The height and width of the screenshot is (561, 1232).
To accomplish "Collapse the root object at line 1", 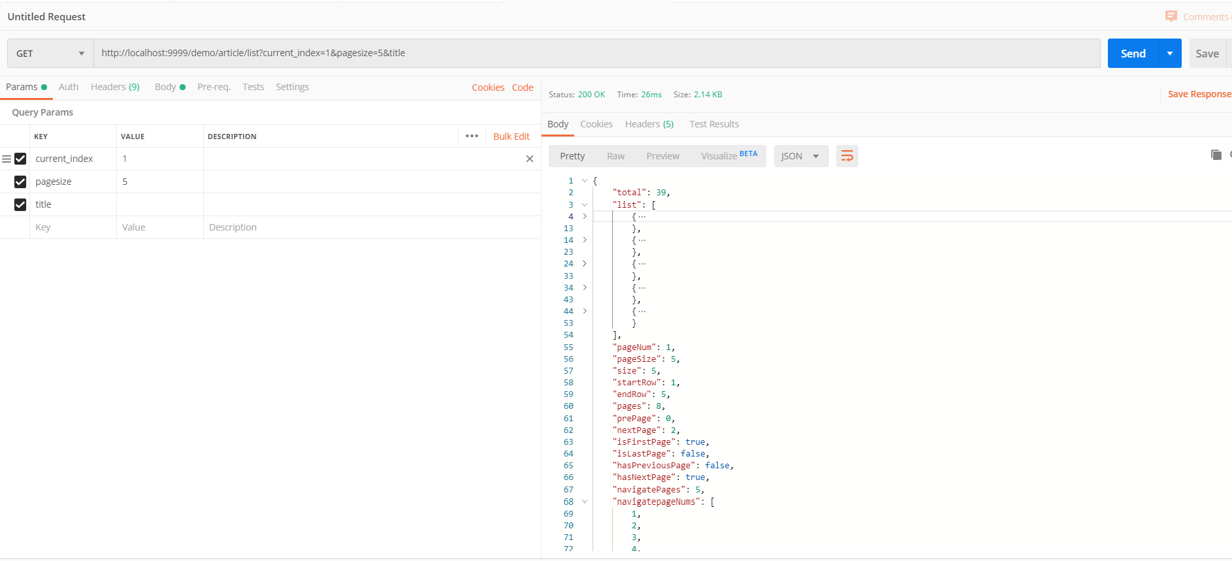I will click(585, 180).
